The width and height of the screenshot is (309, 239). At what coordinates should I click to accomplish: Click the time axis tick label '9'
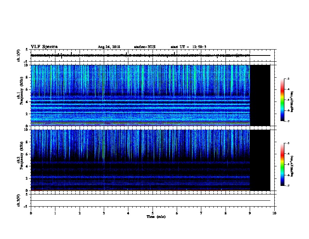pos(250,213)
